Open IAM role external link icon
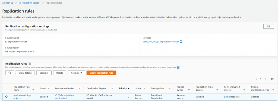 pyautogui.click(x=181, y=42)
